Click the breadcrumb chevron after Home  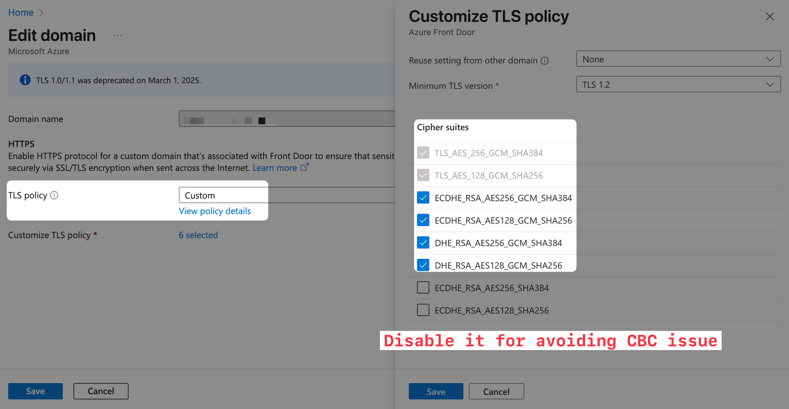42,12
